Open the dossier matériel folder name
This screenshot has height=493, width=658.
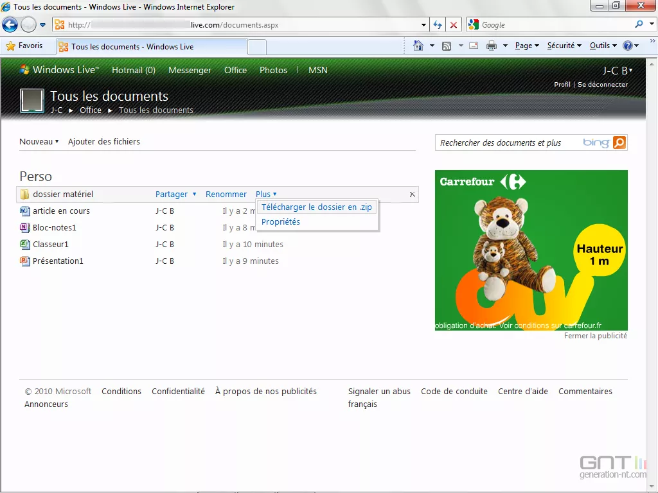point(63,194)
